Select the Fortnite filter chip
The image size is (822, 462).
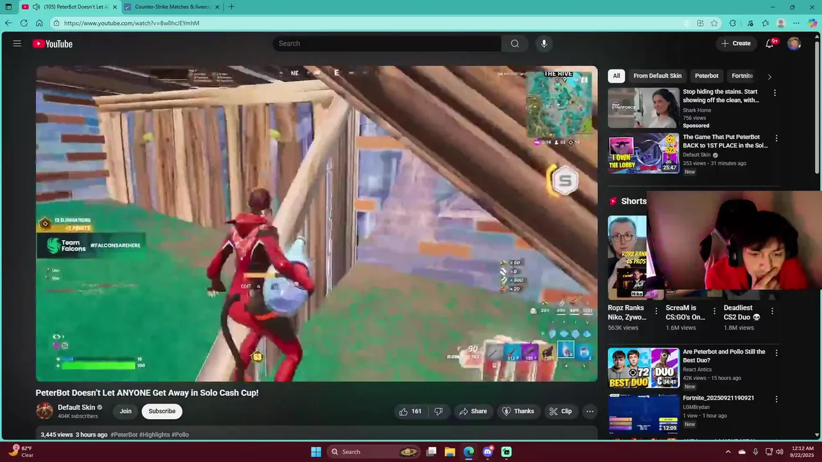click(742, 76)
